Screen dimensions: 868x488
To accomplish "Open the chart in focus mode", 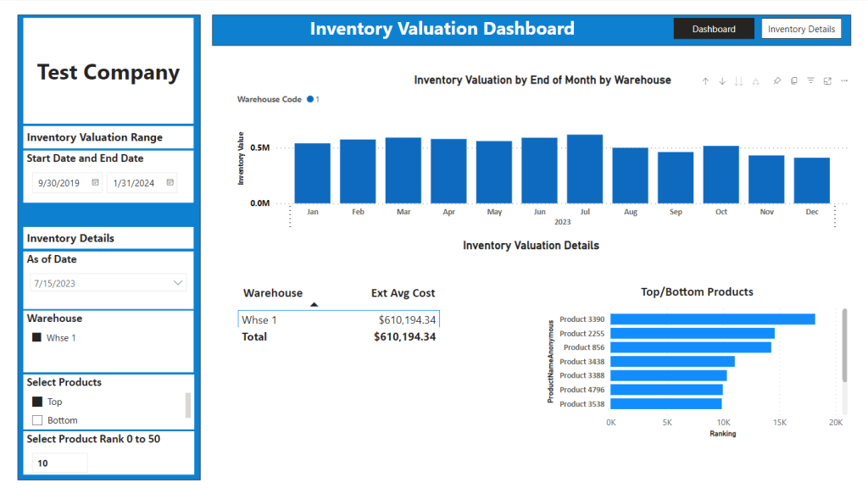I will point(827,80).
